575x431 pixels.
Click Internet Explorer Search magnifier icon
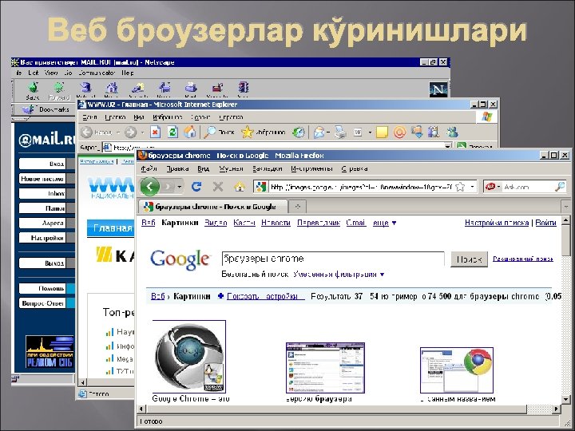[x=210, y=132]
